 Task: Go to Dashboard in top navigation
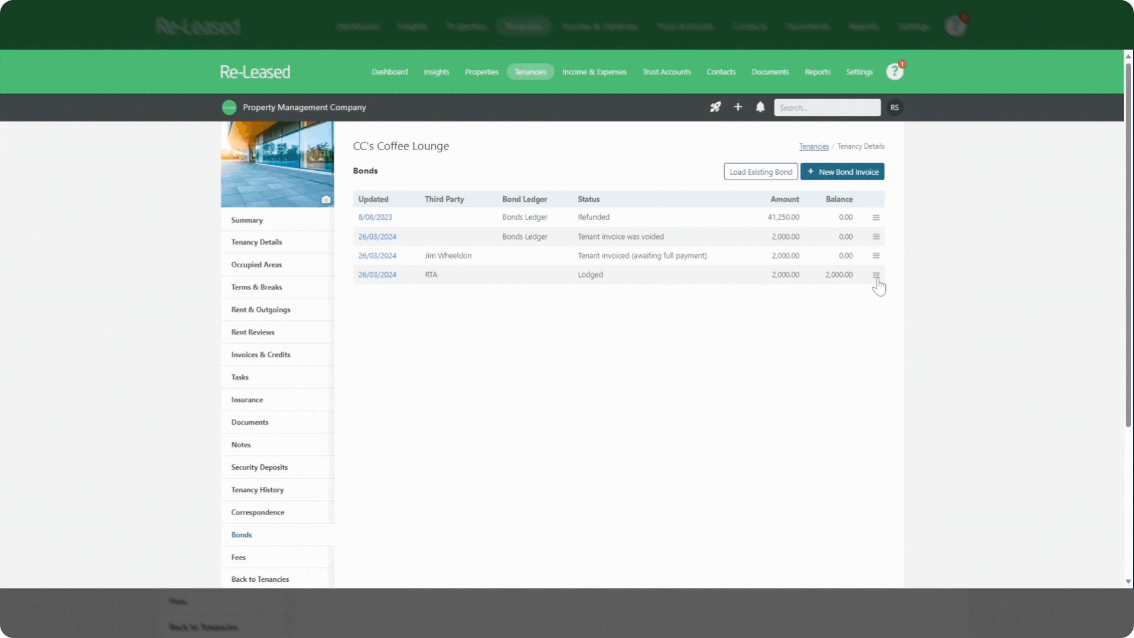[x=390, y=72]
